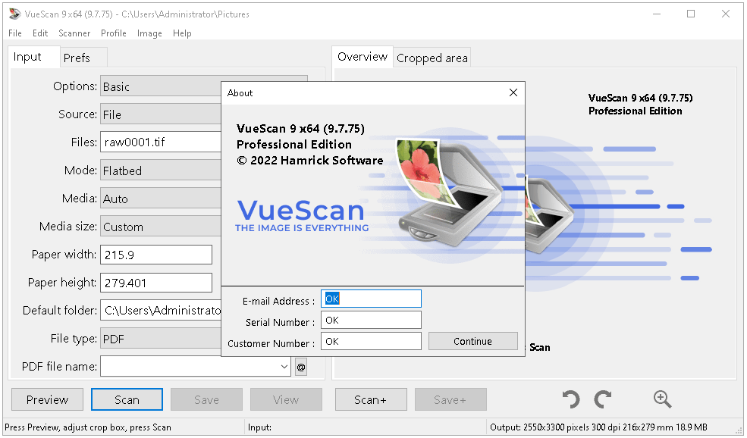Open the Image menu
Image resolution: width=747 pixels, height=438 pixels.
pyautogui.click(x=149, y=33)
